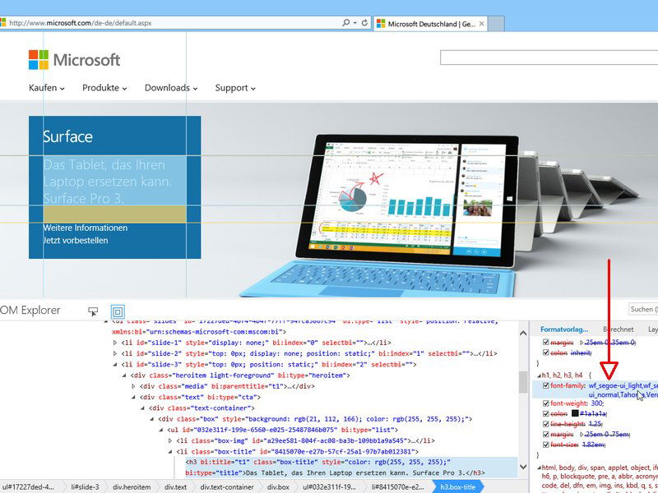This screenshot has width=658, height=493.
Task: Toggle the color: inherit checkbox
Action: click(545, 353)
